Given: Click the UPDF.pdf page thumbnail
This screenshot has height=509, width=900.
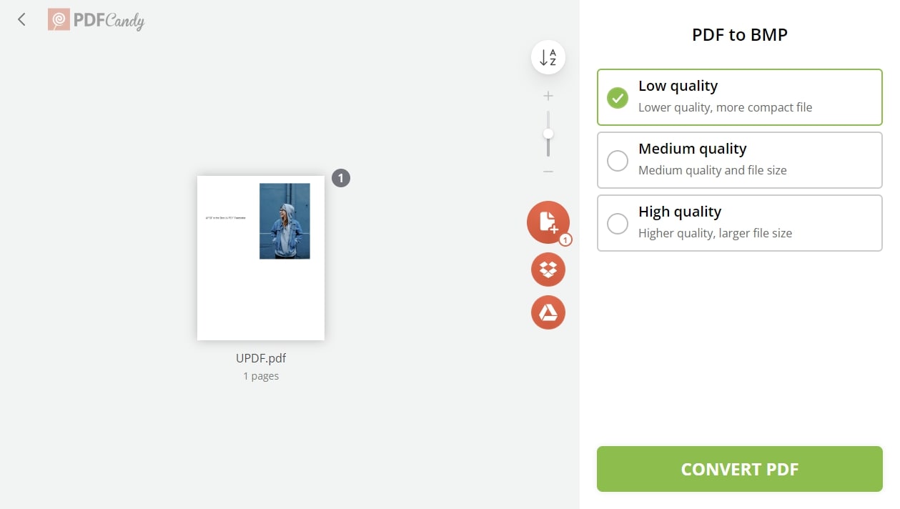Looking at the screenshot, I should click(261, 258).
